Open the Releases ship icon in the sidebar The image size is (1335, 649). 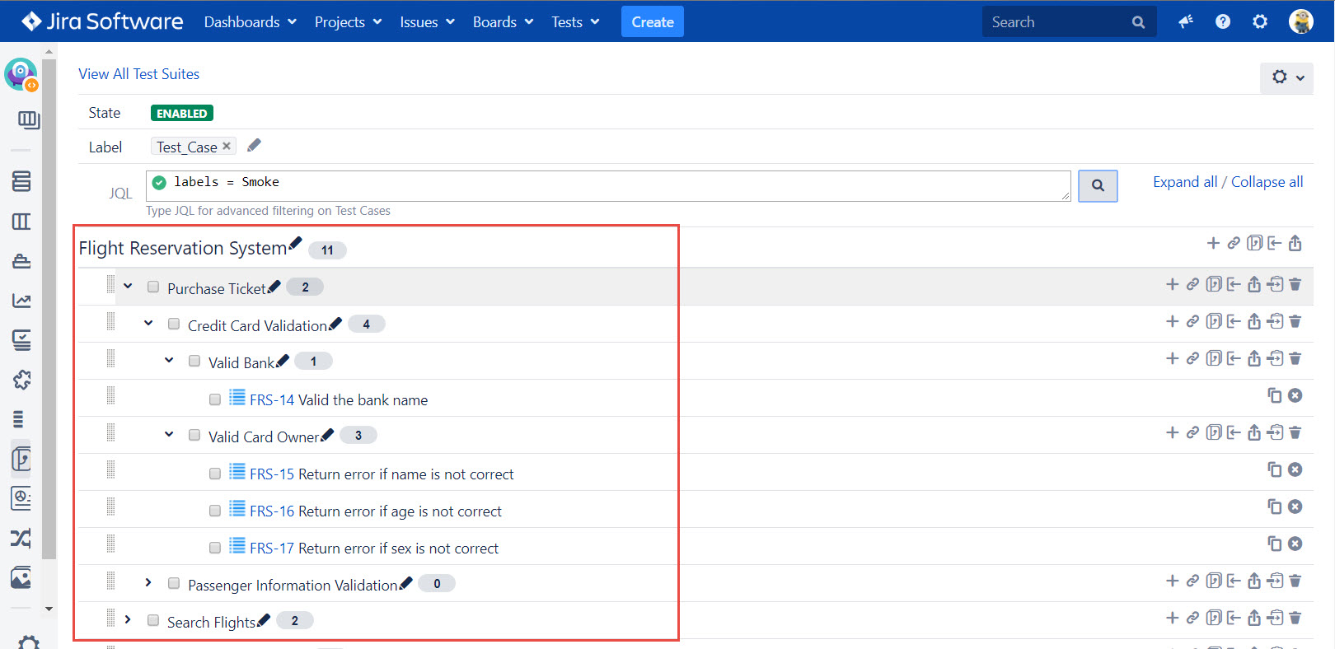tap(21, 261)
